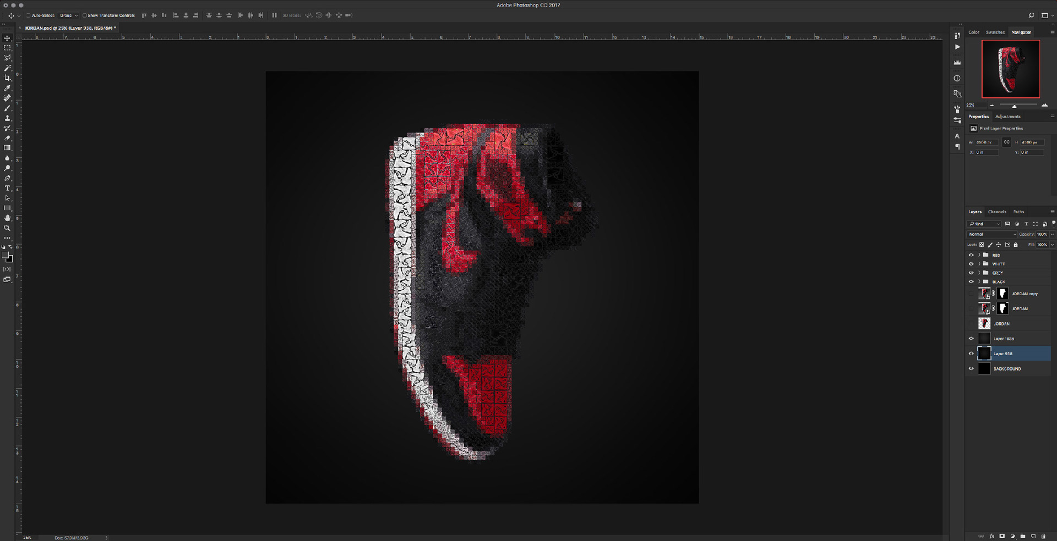
Task: Select the Type tool
Action: point(8,188)
